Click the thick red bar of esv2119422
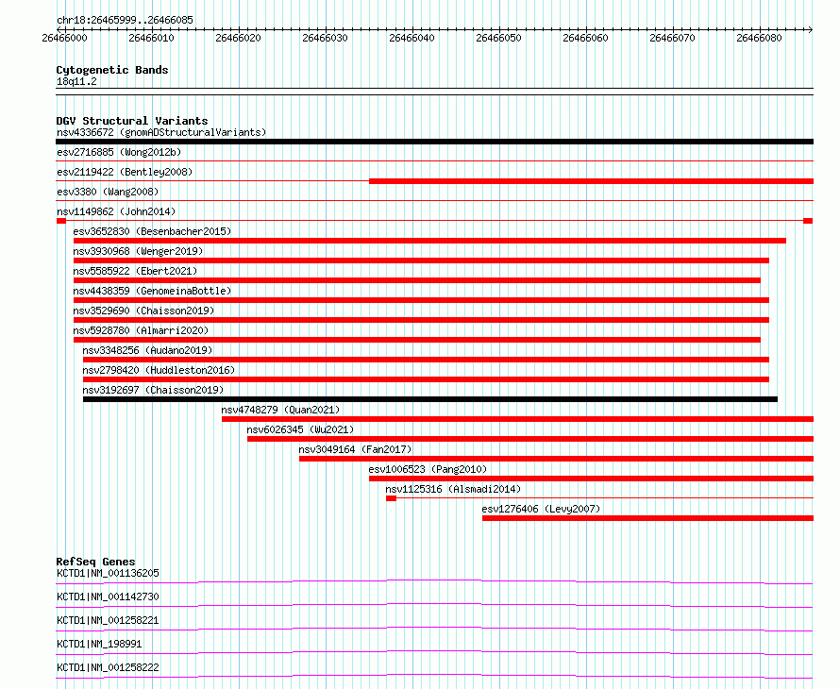This screenshot has width=840, height=689. point(591,181)
